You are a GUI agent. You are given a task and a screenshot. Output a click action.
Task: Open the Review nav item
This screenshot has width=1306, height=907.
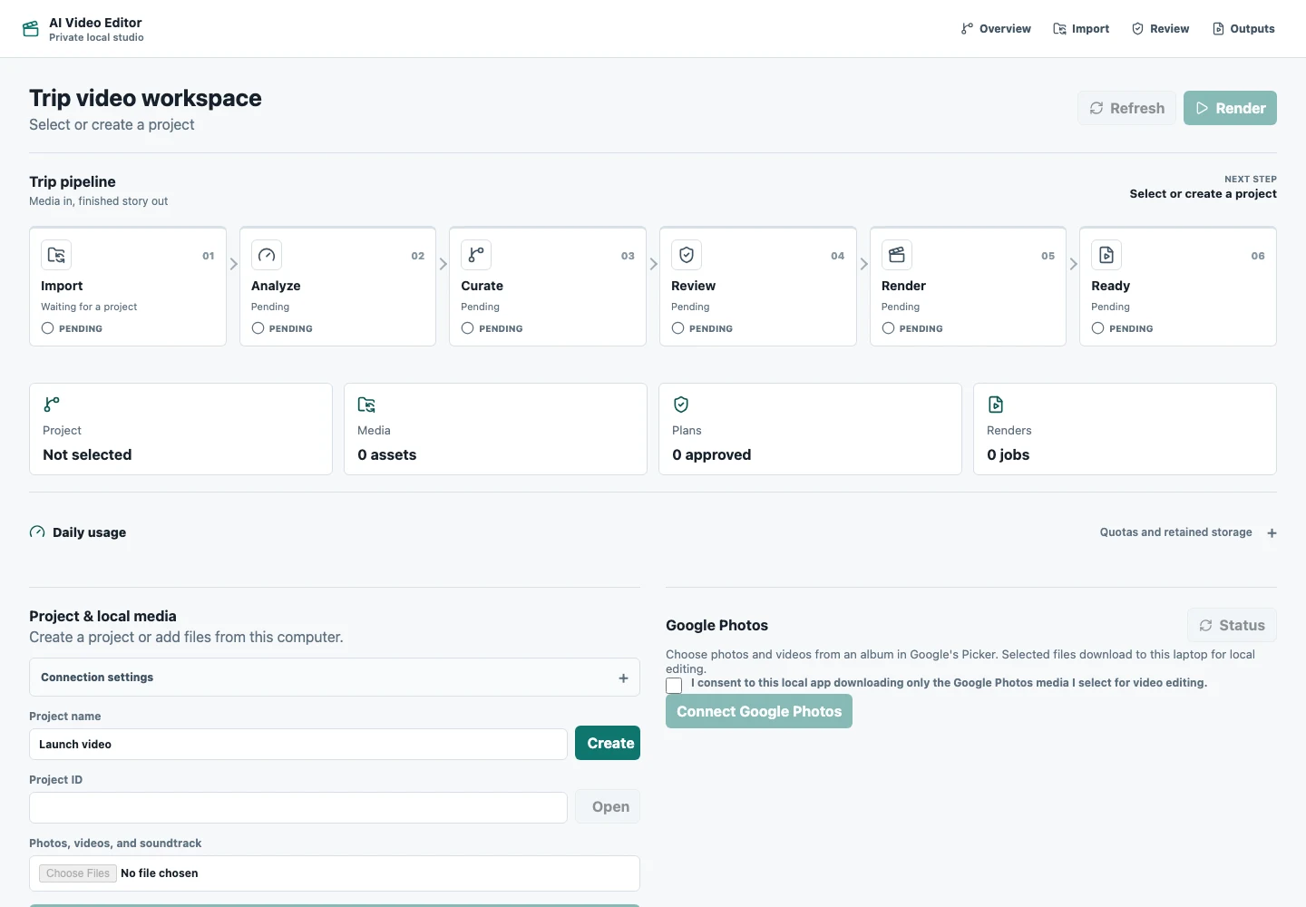point(1161,29)
